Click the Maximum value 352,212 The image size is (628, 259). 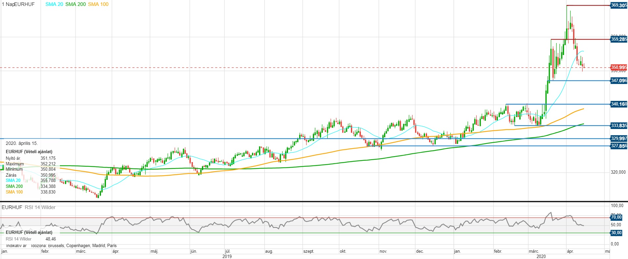tap(48, 164)
